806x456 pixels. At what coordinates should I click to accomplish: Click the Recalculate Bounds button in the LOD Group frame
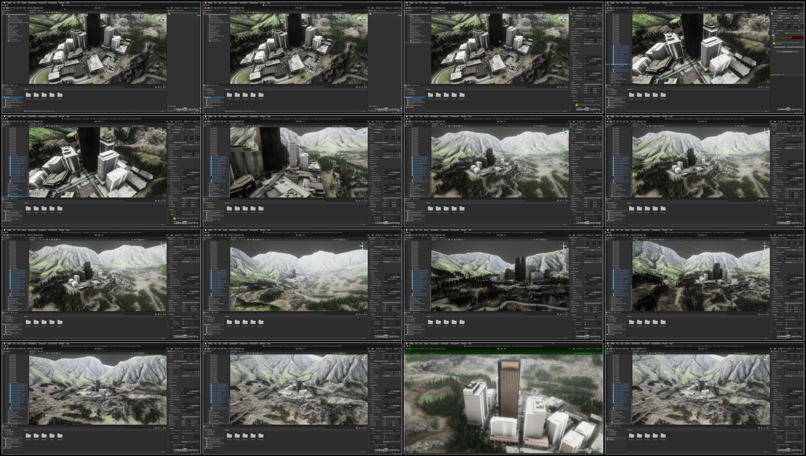[x=780, y=47]
